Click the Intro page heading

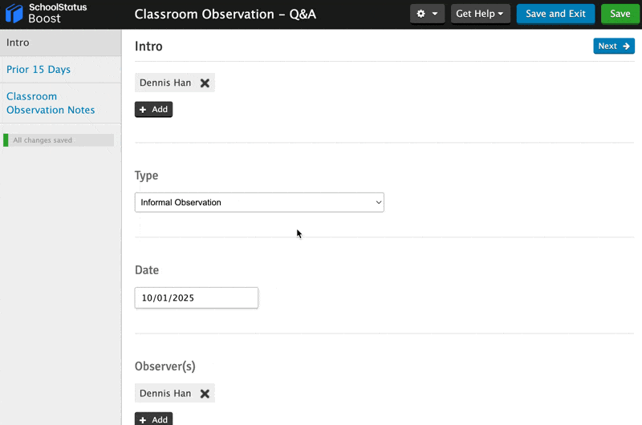148,47
